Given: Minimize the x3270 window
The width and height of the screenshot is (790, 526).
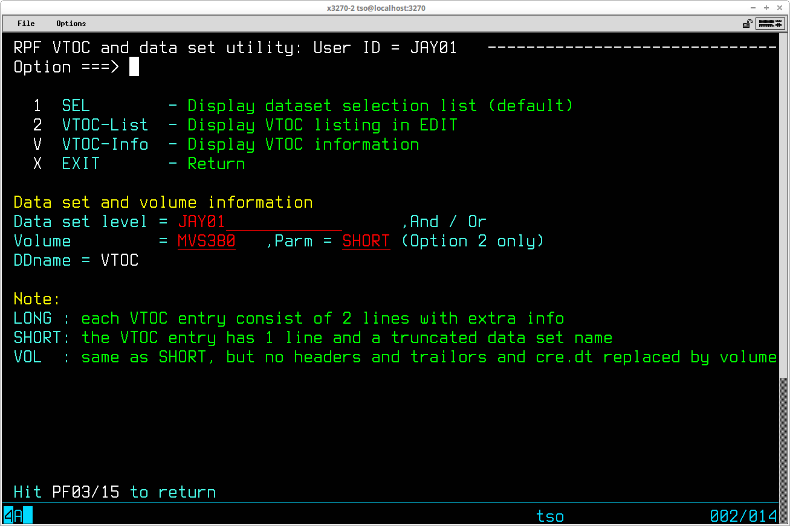Looking at the screenshot, I should click(753, 8).
